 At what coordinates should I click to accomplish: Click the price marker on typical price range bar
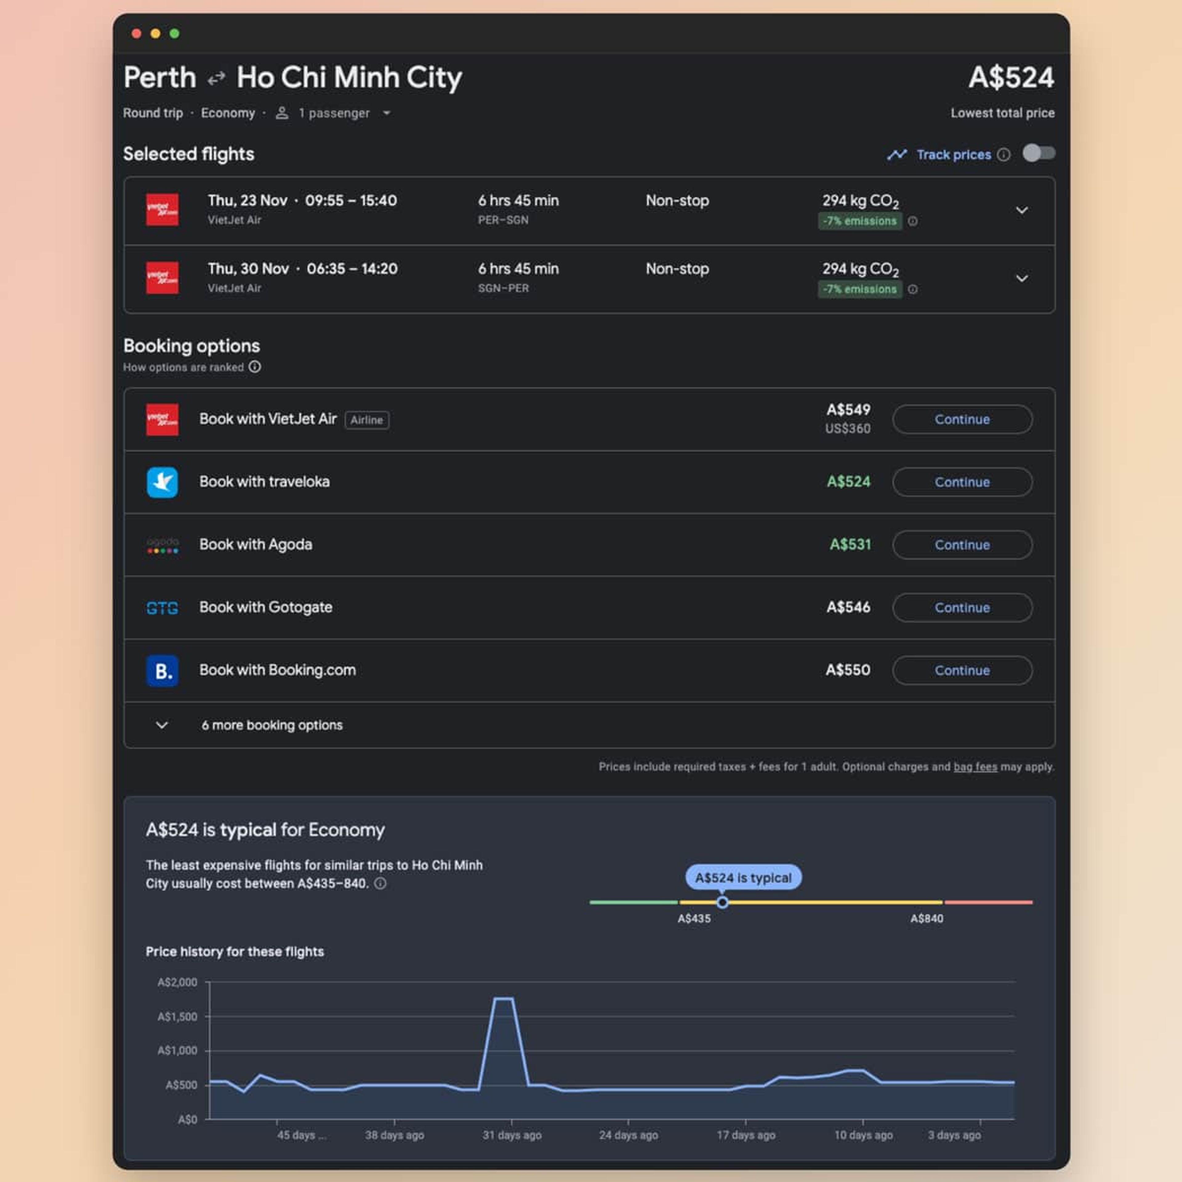[722, 903]
